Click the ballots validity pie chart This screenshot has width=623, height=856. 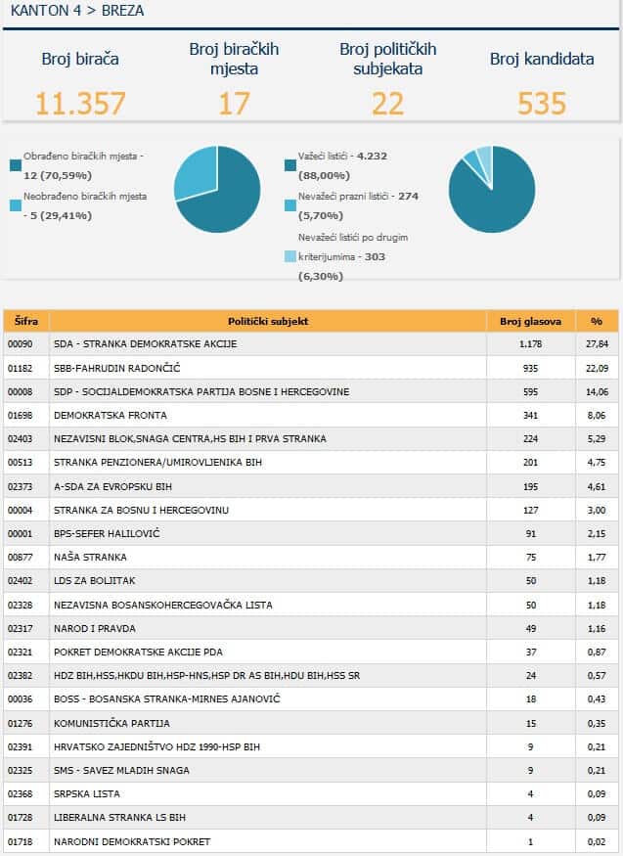[x=492, y=189]
